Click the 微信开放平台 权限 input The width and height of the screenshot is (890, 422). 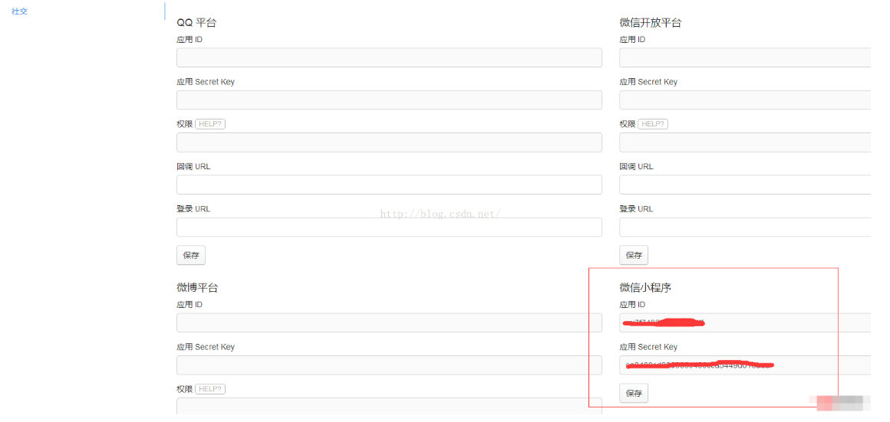point(745,142)
